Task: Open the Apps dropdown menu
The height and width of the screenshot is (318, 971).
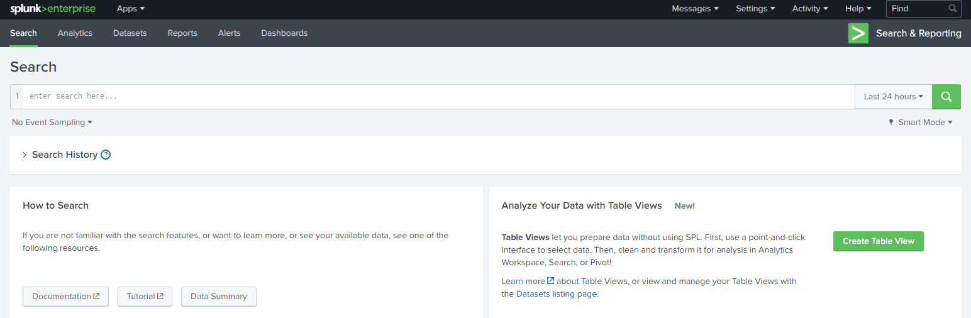Action: [131, 9]
